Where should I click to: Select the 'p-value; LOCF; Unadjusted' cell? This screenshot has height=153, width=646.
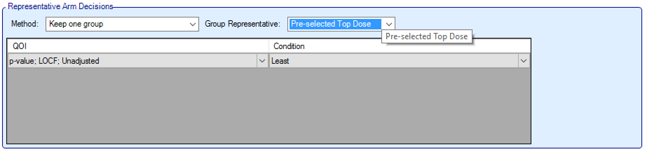(54, 61)
